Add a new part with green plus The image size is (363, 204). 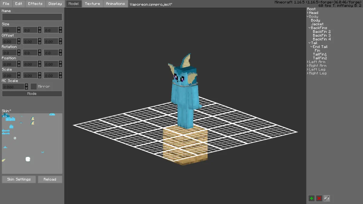coord(311,198)
